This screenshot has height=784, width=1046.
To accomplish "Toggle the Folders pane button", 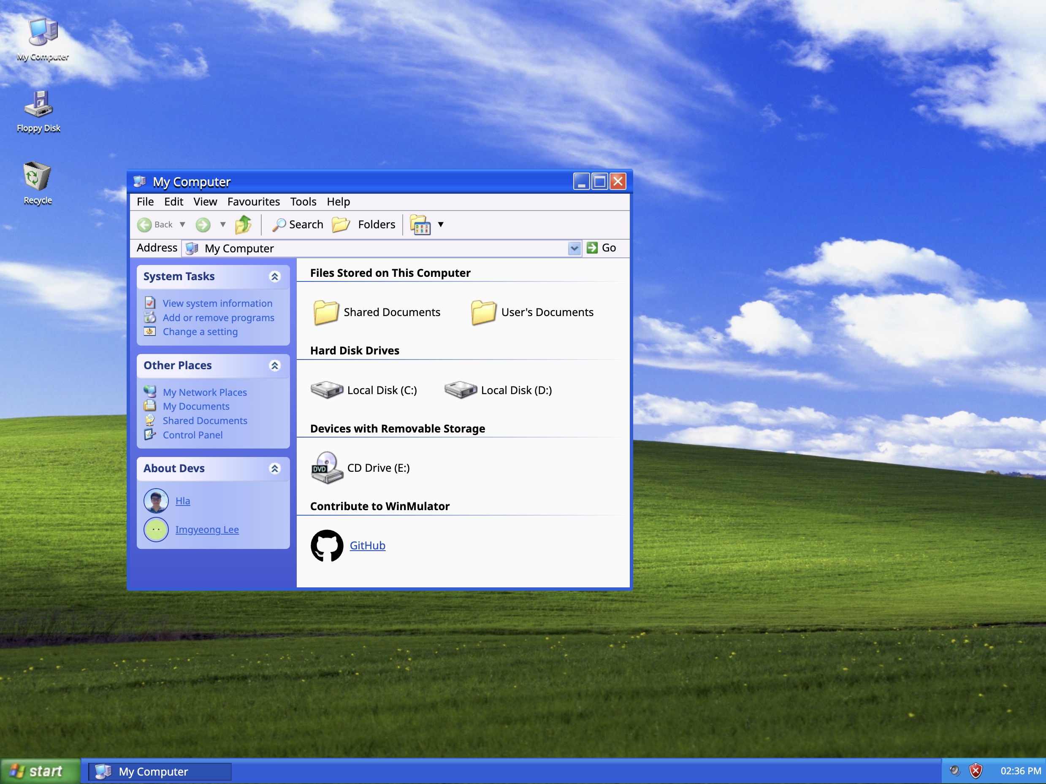I will click(363, 224).
